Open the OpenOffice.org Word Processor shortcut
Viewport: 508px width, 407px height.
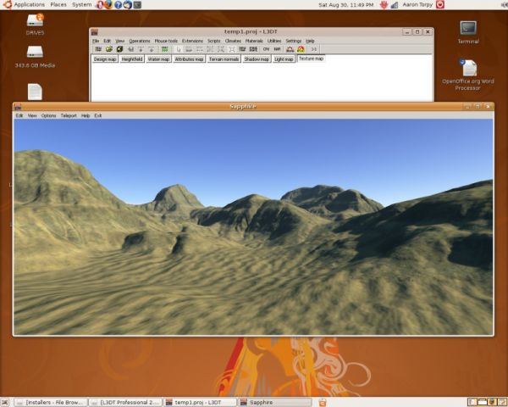pos(467,68)
